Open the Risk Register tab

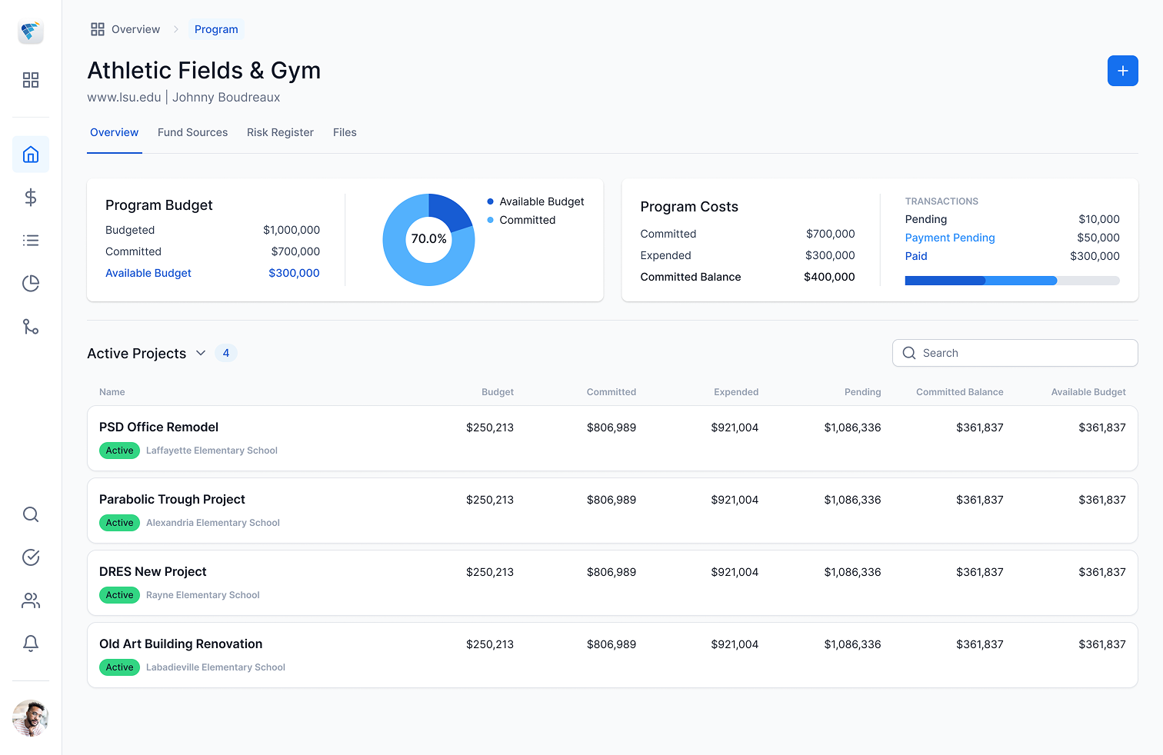point(280,132)
